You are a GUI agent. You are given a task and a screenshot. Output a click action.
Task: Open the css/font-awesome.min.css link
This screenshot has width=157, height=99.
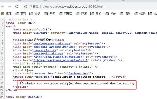(54, 47)
